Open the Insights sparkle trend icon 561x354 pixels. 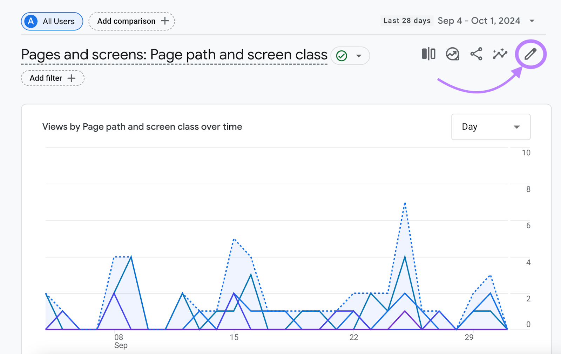tap(500, 54)
